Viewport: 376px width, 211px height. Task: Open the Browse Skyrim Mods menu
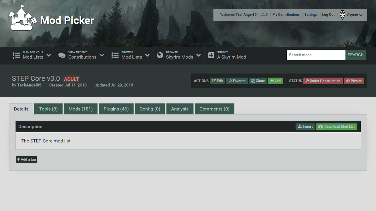point(179,55)
